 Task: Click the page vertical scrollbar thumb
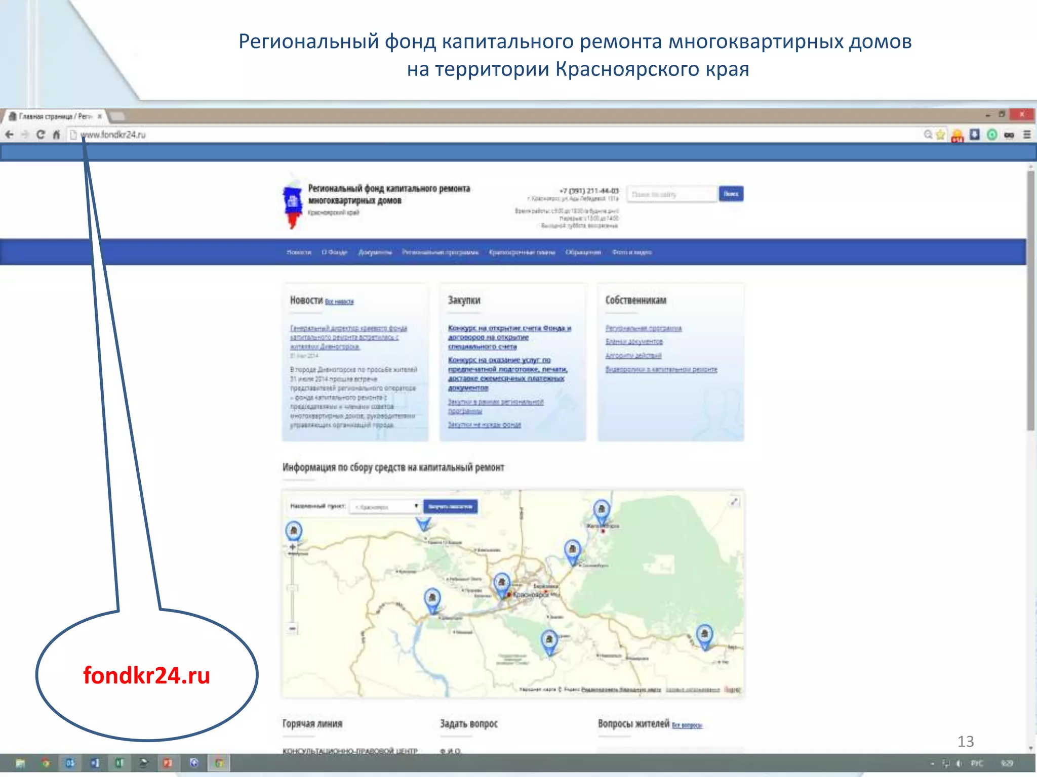point(1031,301)
